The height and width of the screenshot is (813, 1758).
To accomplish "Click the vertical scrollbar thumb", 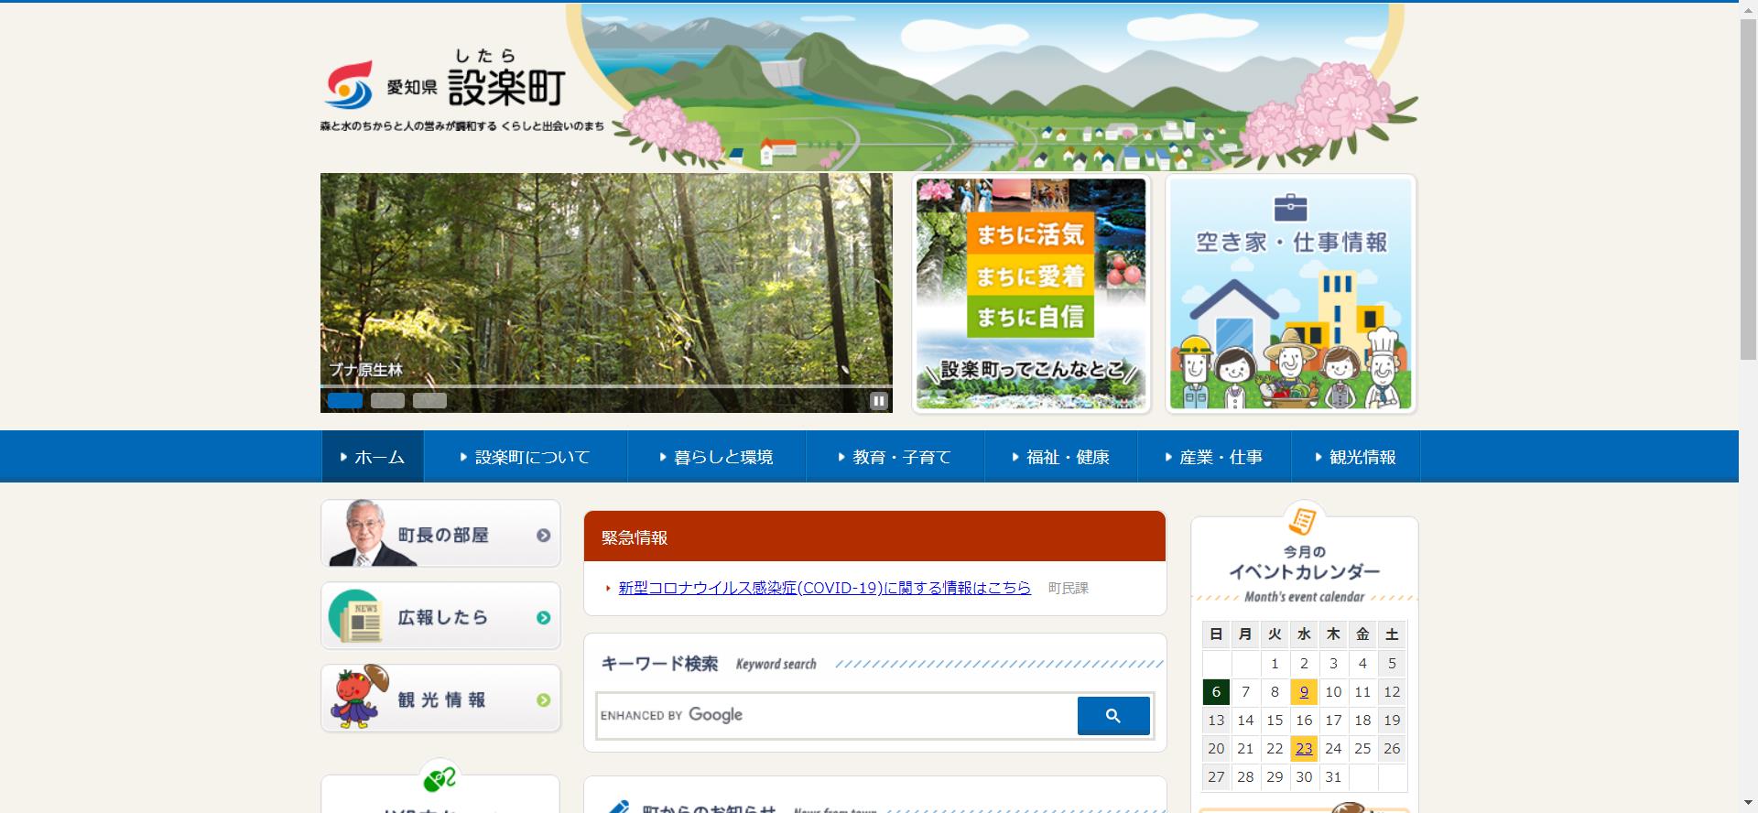I will (1748, 189).
